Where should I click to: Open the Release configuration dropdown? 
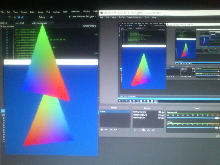click(x=43, y=17)
